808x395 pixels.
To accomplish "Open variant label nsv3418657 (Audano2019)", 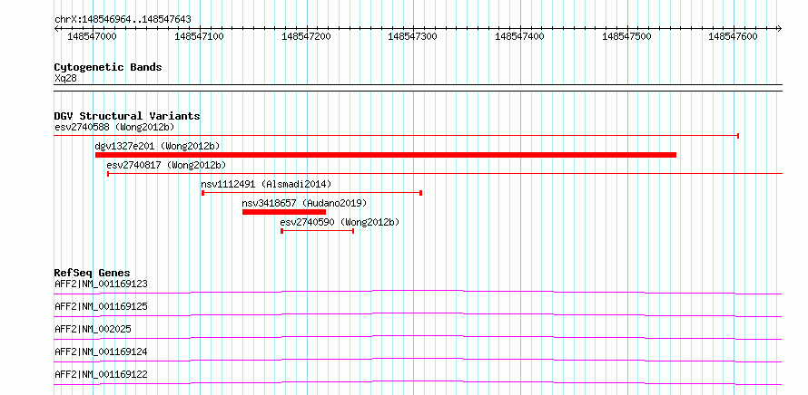I will click(304, 203).
